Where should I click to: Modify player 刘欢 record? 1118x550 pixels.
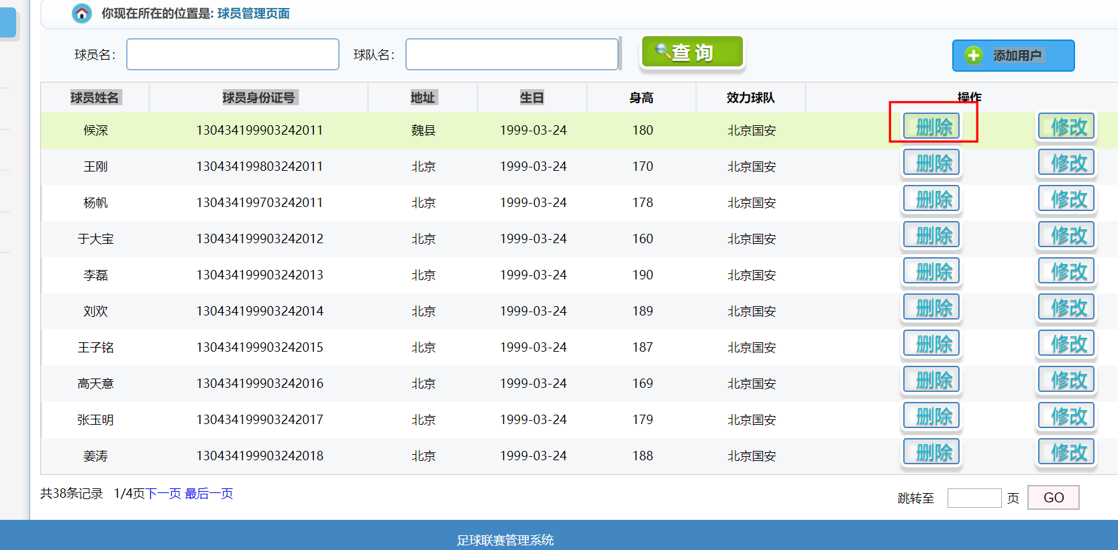pyautogui.click(x=1066, y=307)
